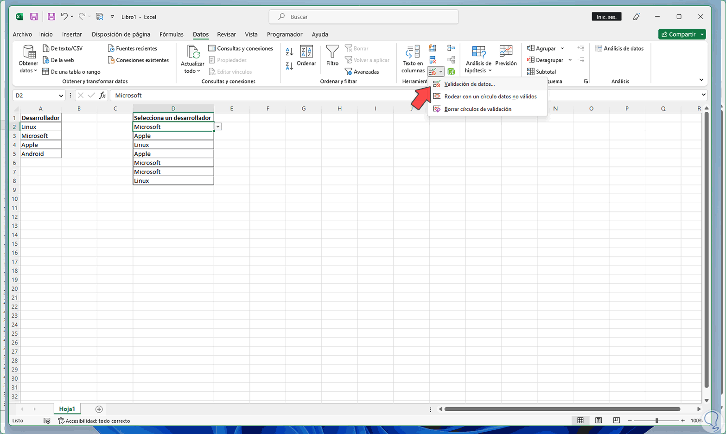
Task: Click the fx insert function icon
Action: [102, 96]
